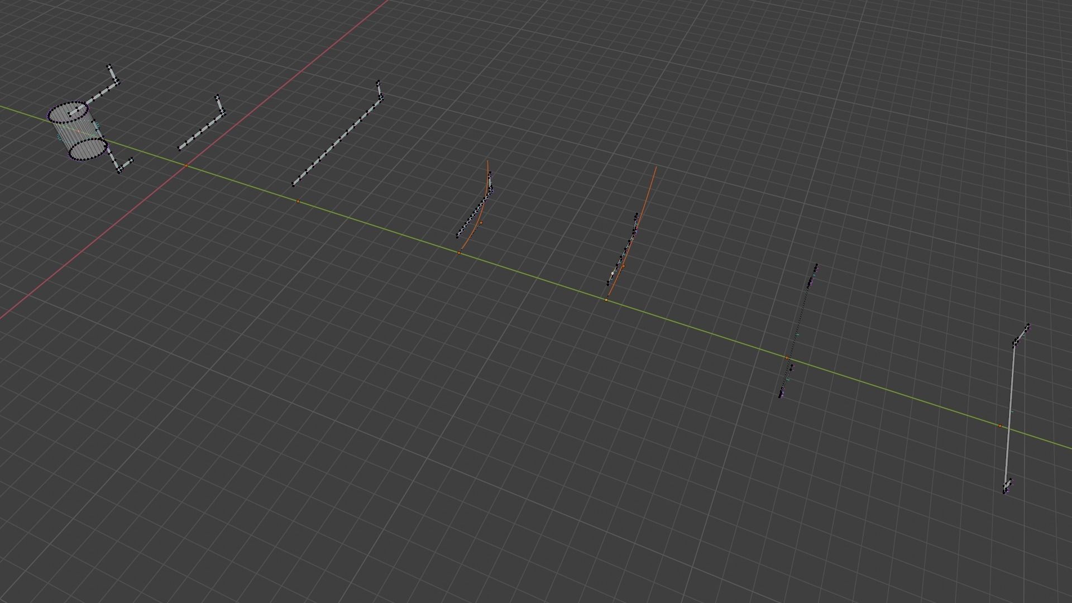1072x603 pixels.
Task: Click the rightmost orange origin dot on the green axis
Action: click(1000, 426)
